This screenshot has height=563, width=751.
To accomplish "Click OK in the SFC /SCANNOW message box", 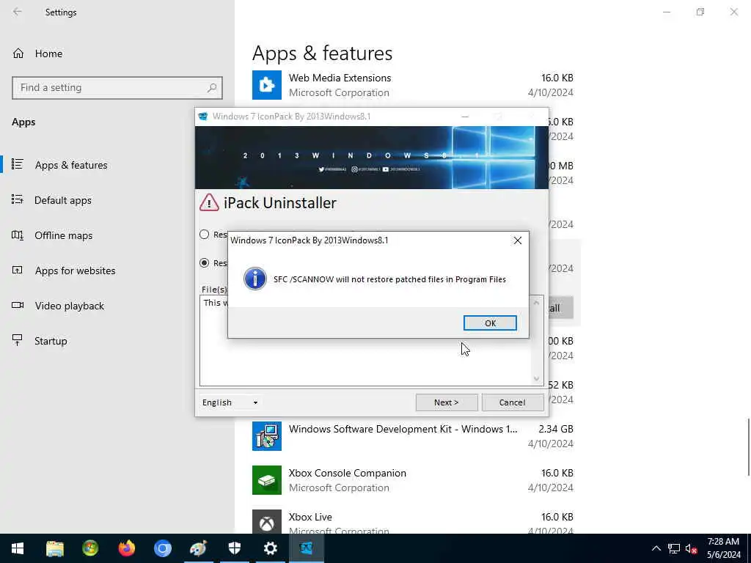I will pos(490,323).
